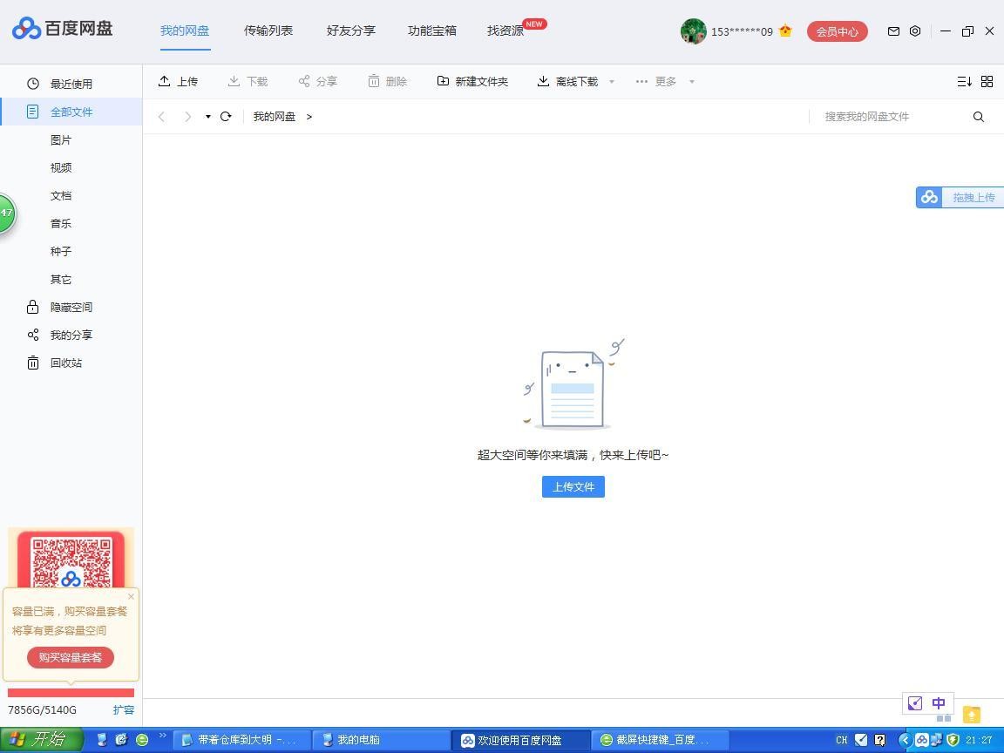Select 最近使用 in the sidebar
The width and height of the screenshot is (1004, 753).
pos(71,84)
